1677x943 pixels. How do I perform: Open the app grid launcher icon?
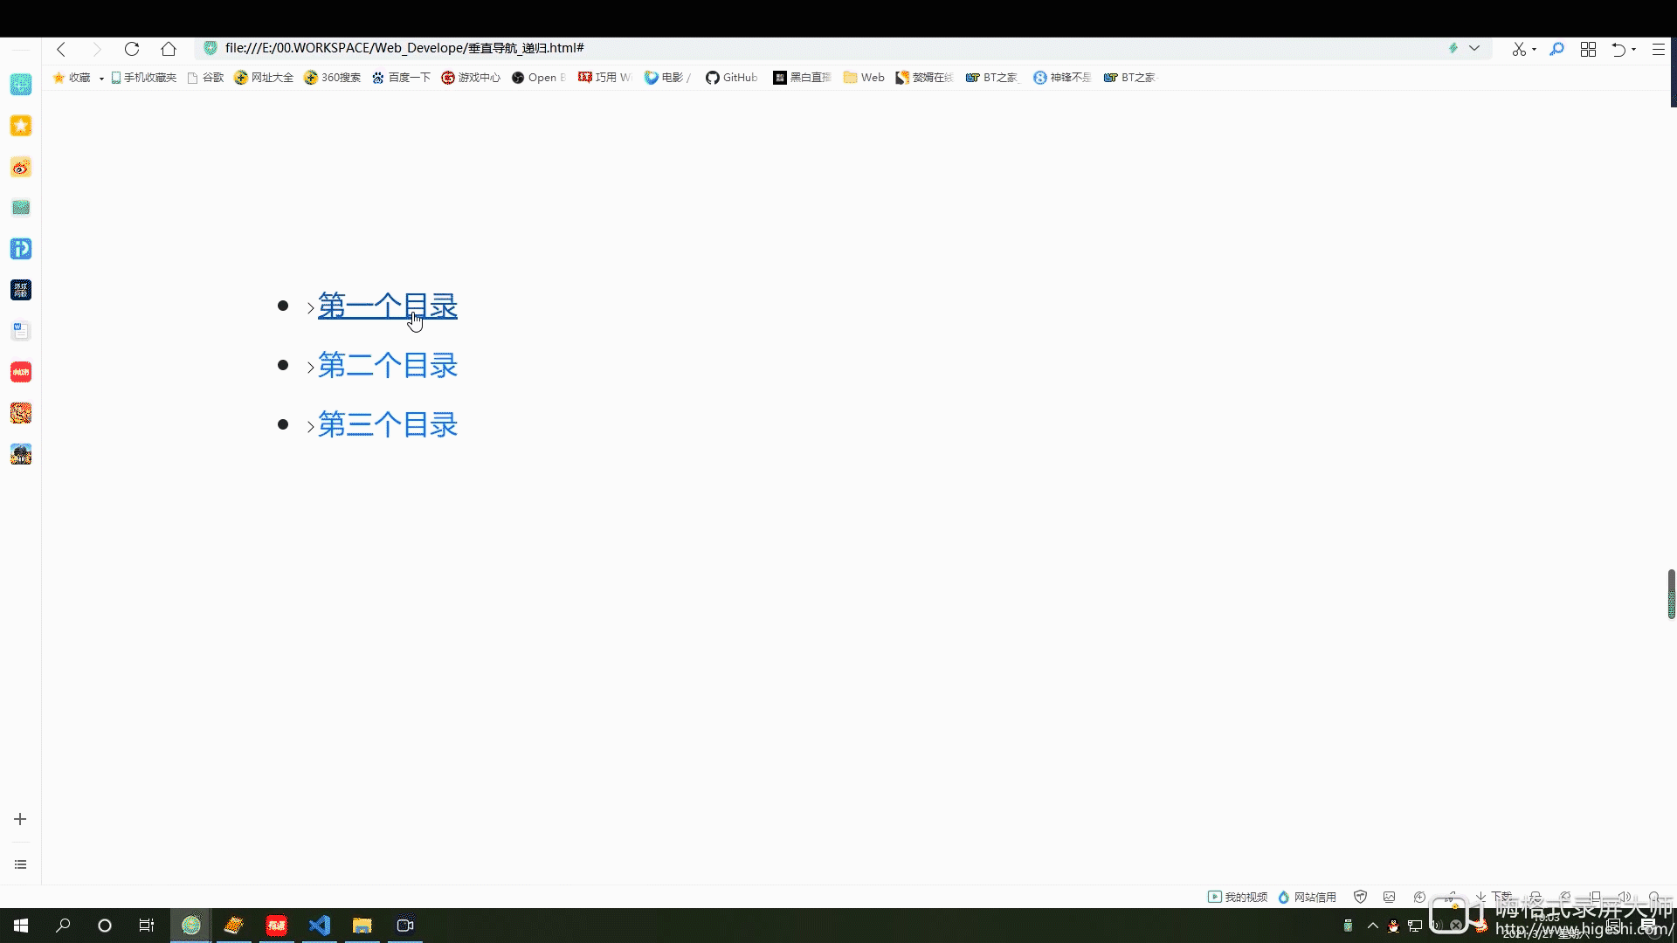(x=1589, y=49)
